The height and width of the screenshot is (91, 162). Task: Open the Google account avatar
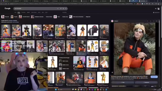[x=158, y=9]
